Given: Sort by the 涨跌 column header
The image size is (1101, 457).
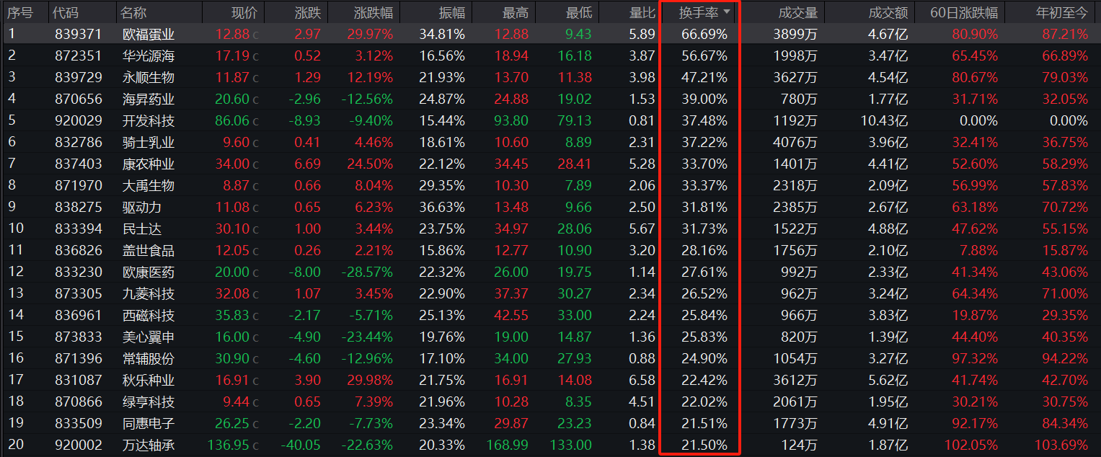Looking at the screenshot, I should point(309,12).
